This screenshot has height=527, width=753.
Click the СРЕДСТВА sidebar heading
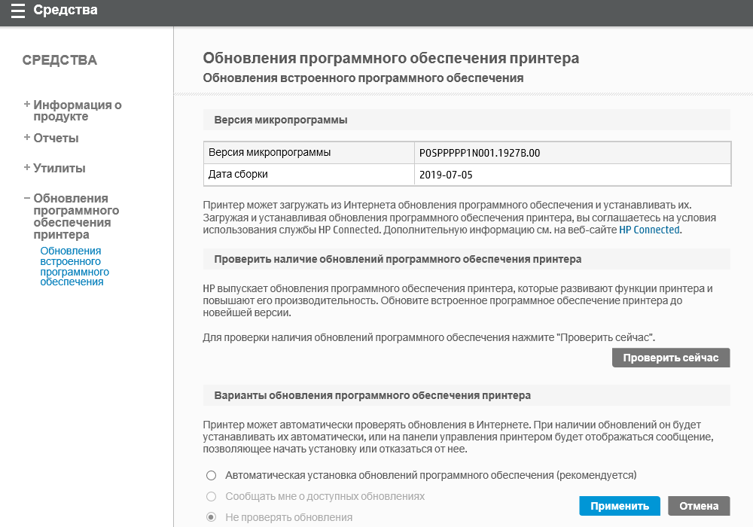coord(59,60)
